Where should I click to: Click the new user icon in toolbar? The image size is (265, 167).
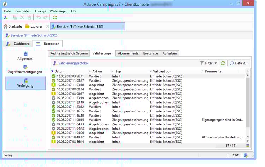pos(6,17)
